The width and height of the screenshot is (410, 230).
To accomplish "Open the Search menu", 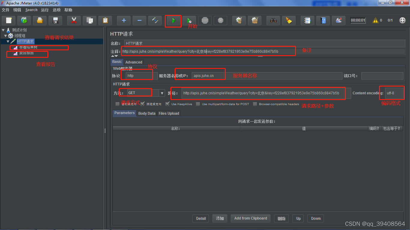I will 31,10.
